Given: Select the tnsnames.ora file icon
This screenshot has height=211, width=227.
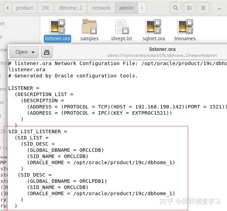Looking at the screenshot, I should coord(185,27).
